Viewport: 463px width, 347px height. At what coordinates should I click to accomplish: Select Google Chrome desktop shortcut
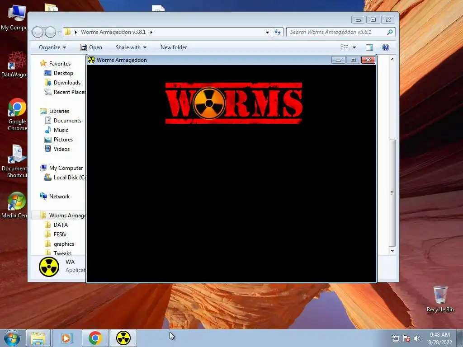pyautogui.click(x=17, y=114)
